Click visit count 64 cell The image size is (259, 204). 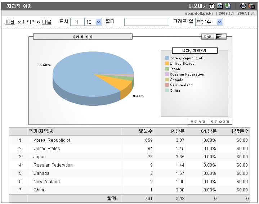pos(150,149)
